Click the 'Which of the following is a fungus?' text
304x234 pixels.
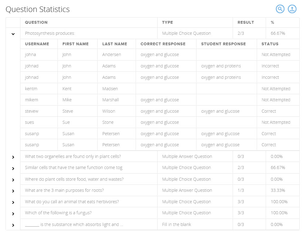coord(58,213)
